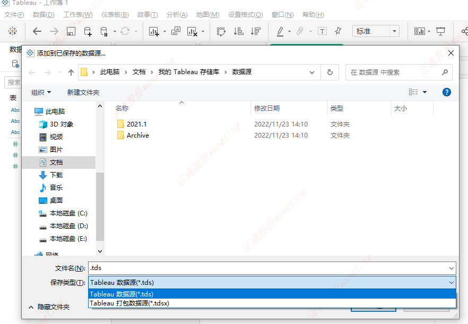Click the redo forward arrow in toolbar

54,31
